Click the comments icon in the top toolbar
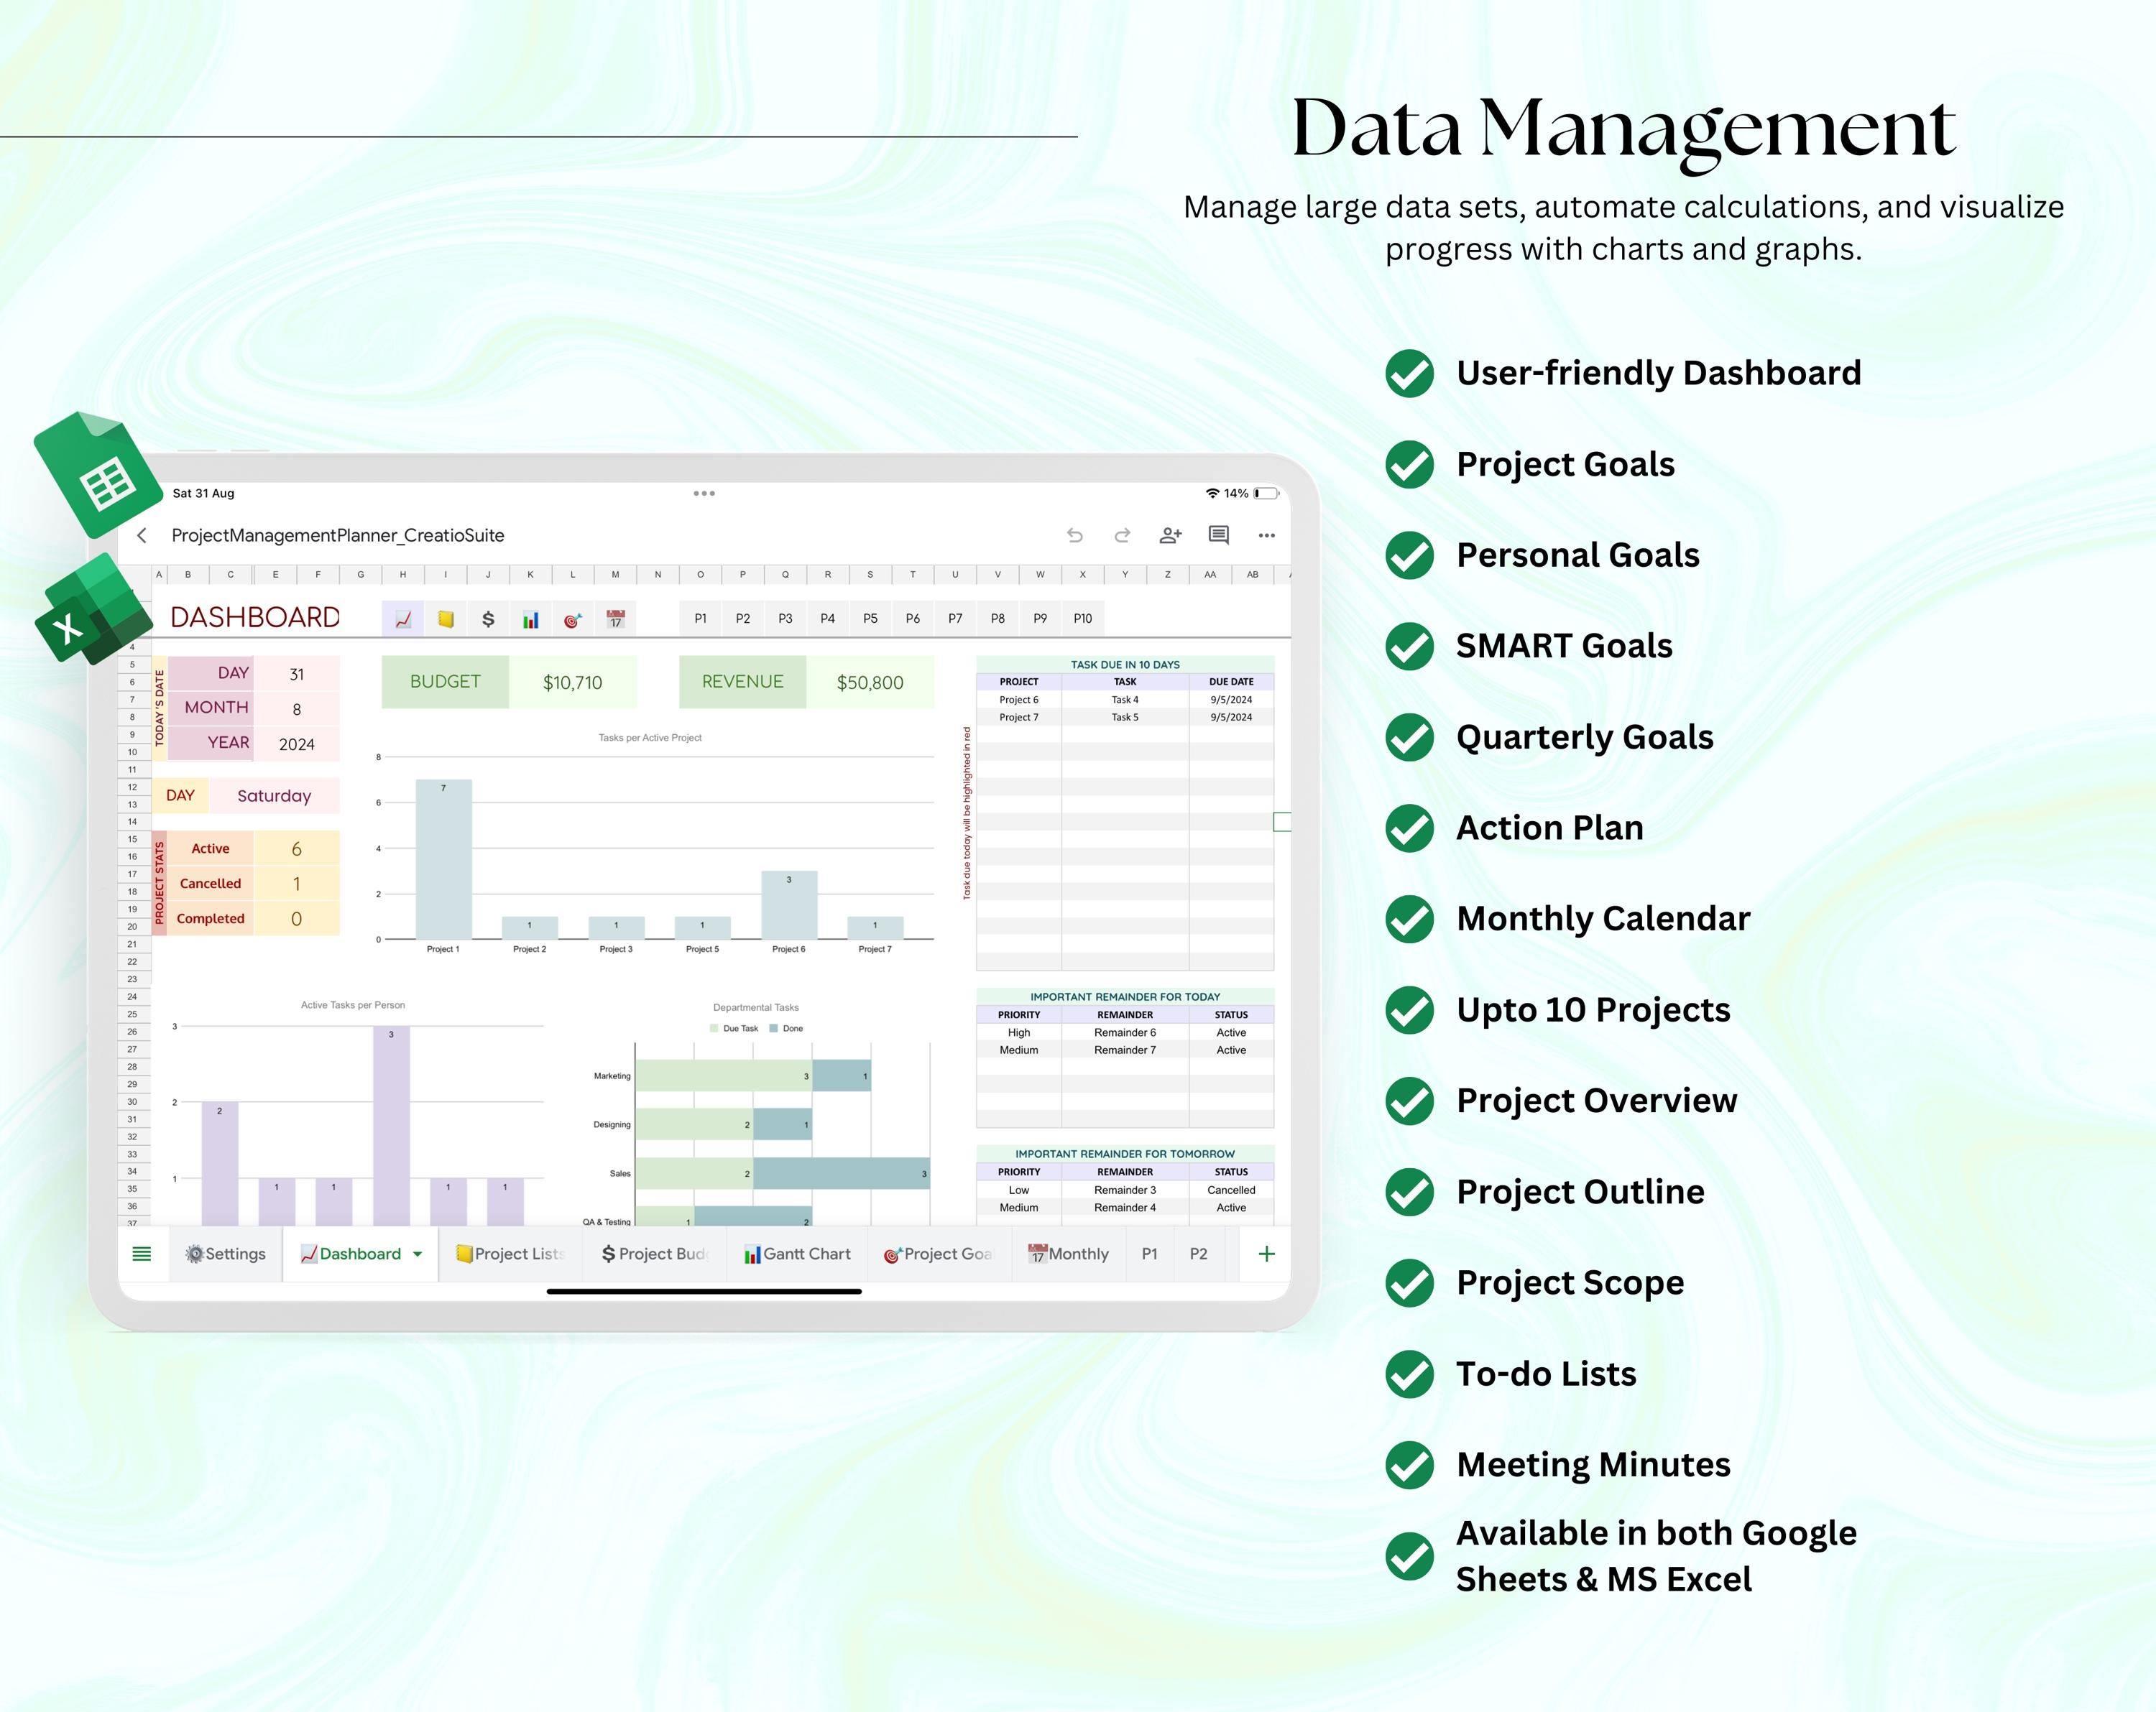 coord(1219,536)
